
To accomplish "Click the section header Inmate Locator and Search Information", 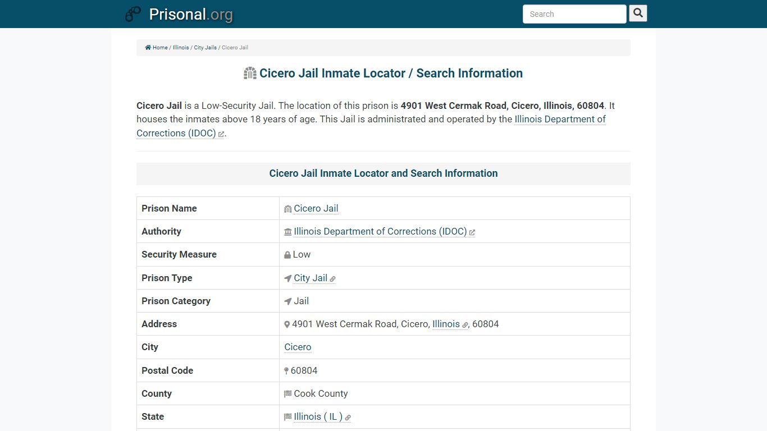I will [383, 173].
